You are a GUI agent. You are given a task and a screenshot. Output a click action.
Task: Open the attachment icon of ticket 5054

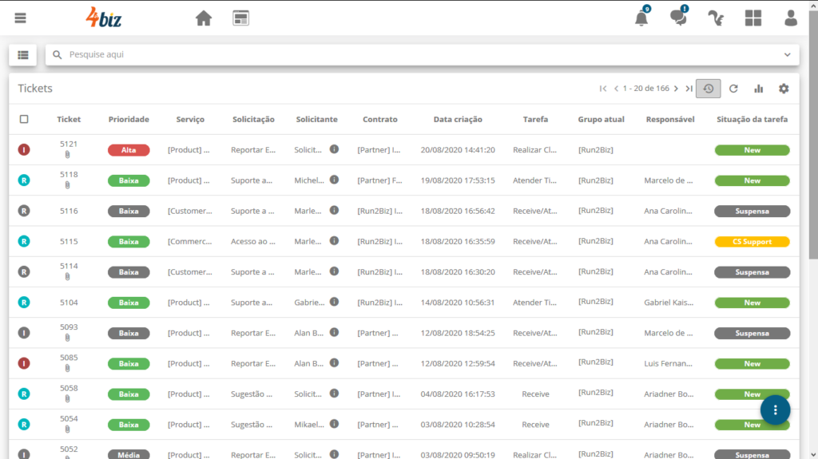[x=67, y=429]
